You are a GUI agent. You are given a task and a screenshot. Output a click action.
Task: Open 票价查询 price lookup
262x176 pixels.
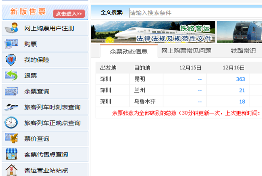point(37,139)
